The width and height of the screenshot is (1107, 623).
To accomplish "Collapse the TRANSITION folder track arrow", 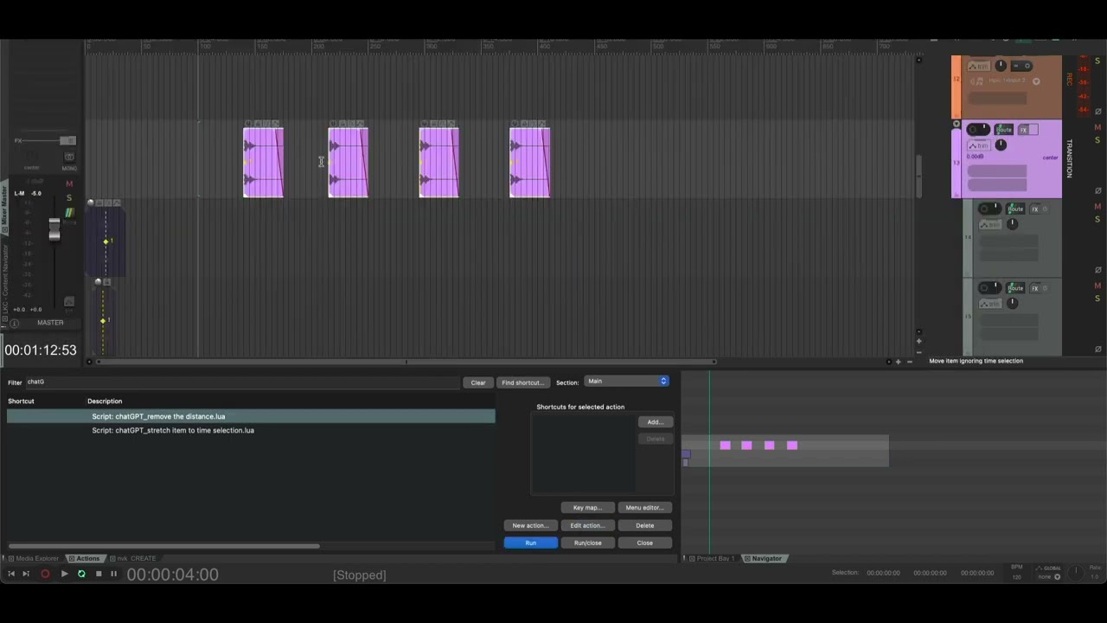I will click(956, 125).
